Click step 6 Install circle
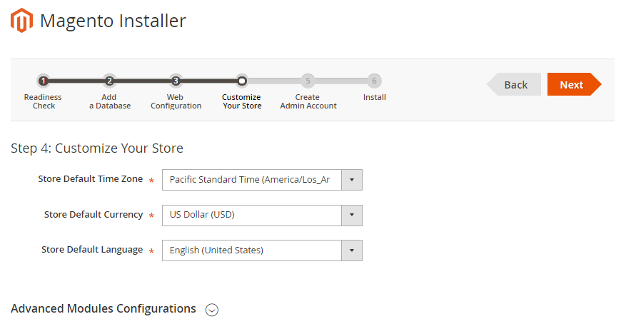 tap(374, 81)
